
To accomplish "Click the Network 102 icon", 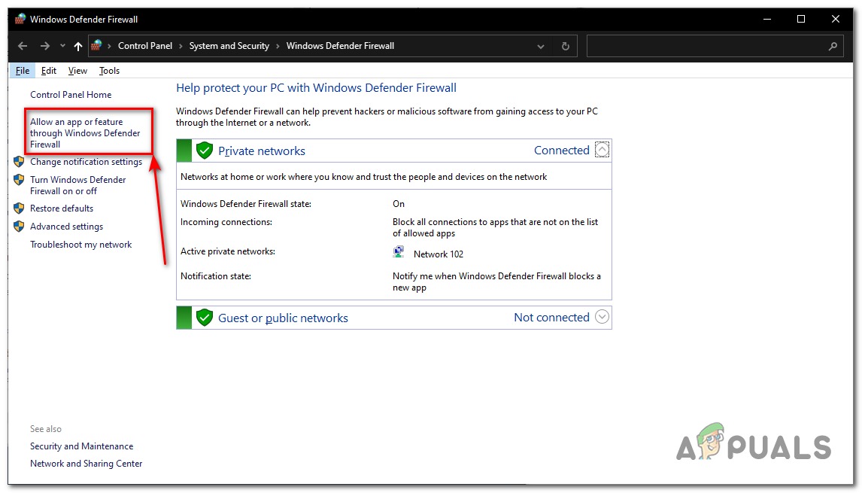I will [x=399, y=252].
